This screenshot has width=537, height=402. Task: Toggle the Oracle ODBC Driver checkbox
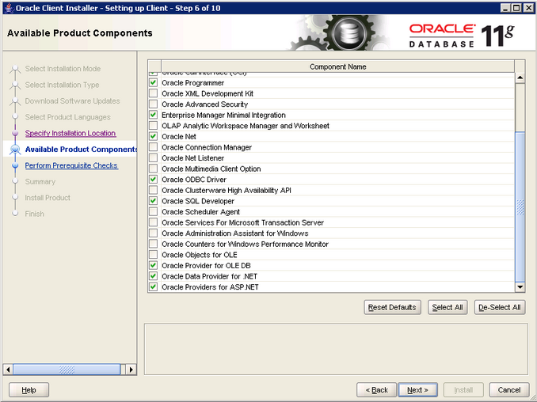coord(153,180)
